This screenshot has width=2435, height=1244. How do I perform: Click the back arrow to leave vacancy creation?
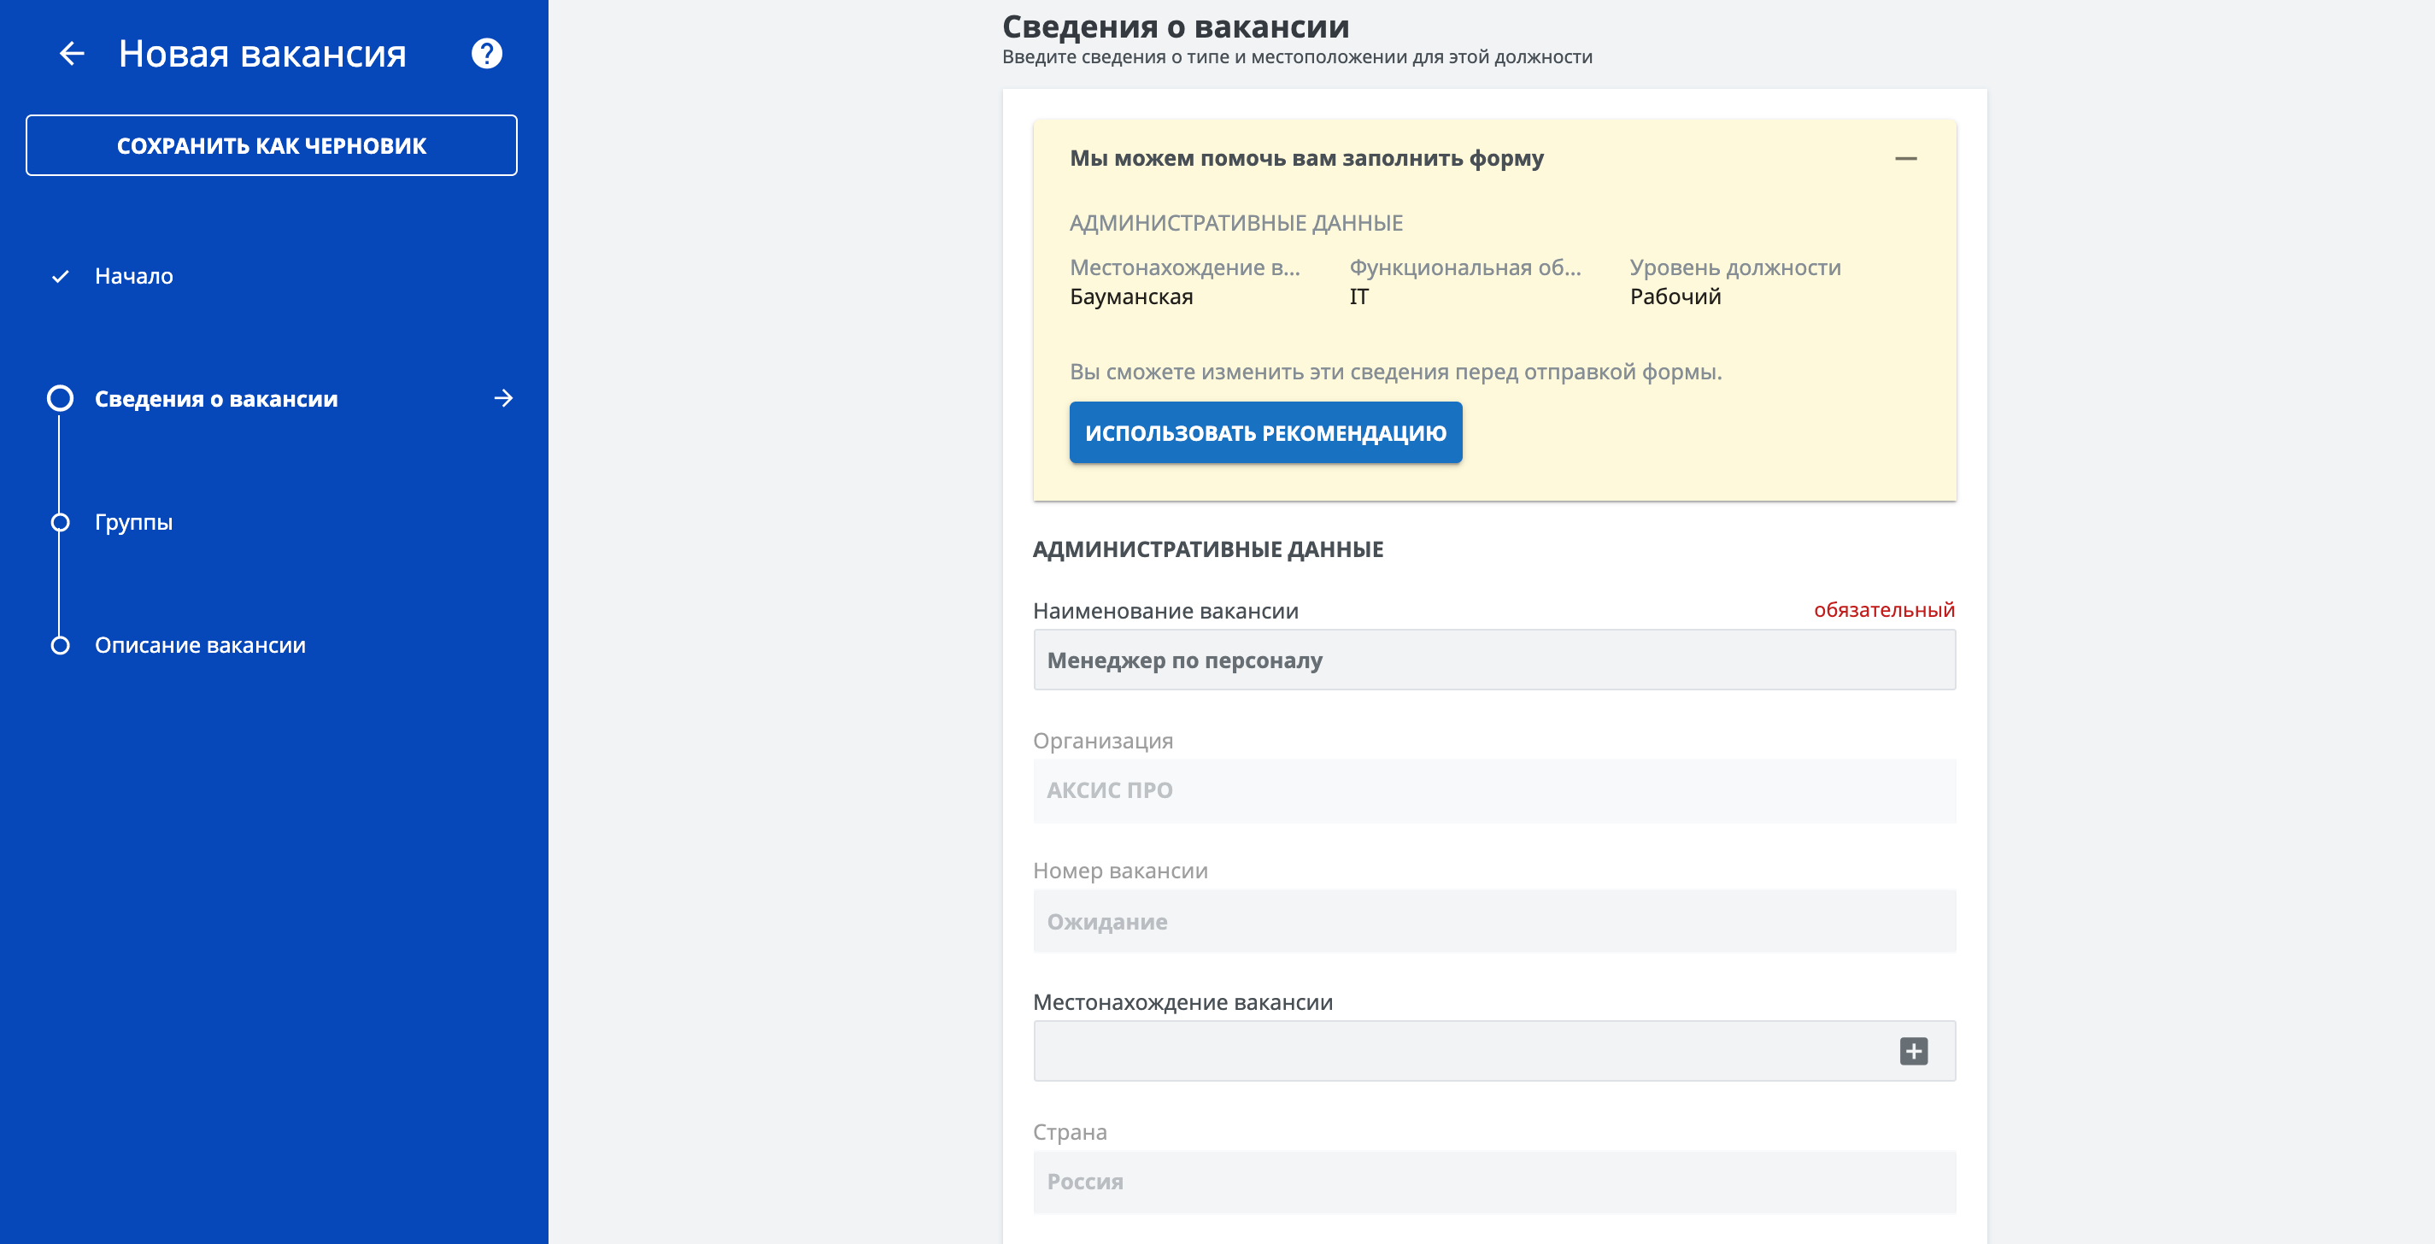tap(71, 54)
